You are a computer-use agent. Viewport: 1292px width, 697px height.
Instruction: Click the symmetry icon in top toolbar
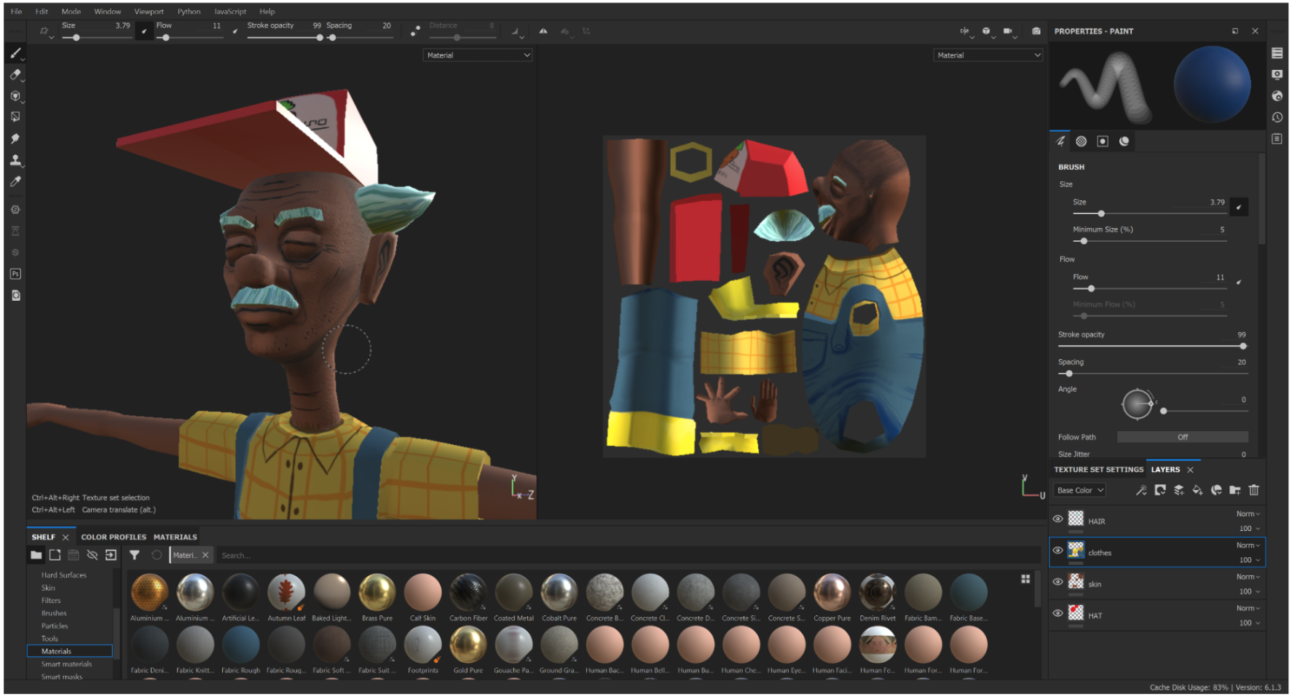coord(964,31)
